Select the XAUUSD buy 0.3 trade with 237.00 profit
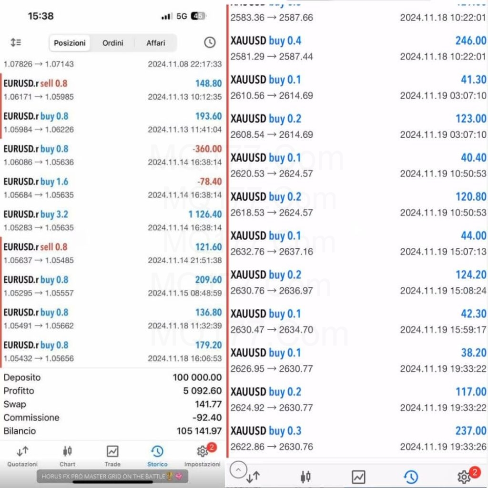Image resolution: width=488 pixels, height=488 pixels. (358, 438)
